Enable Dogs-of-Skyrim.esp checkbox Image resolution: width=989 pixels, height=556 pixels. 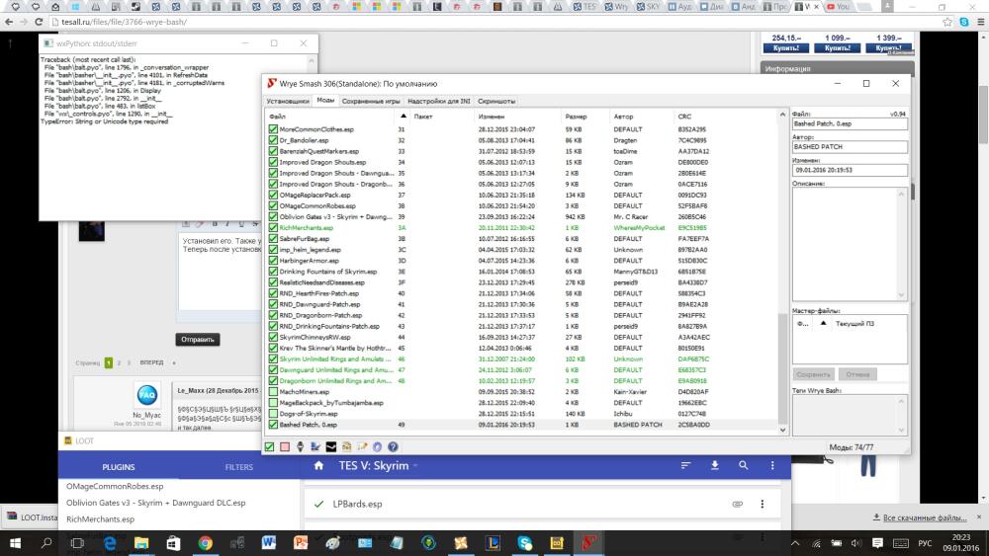[273, 414]
